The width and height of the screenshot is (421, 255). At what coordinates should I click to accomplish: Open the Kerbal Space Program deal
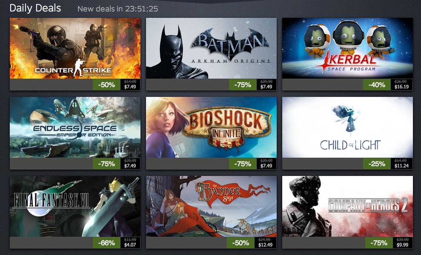347,48
